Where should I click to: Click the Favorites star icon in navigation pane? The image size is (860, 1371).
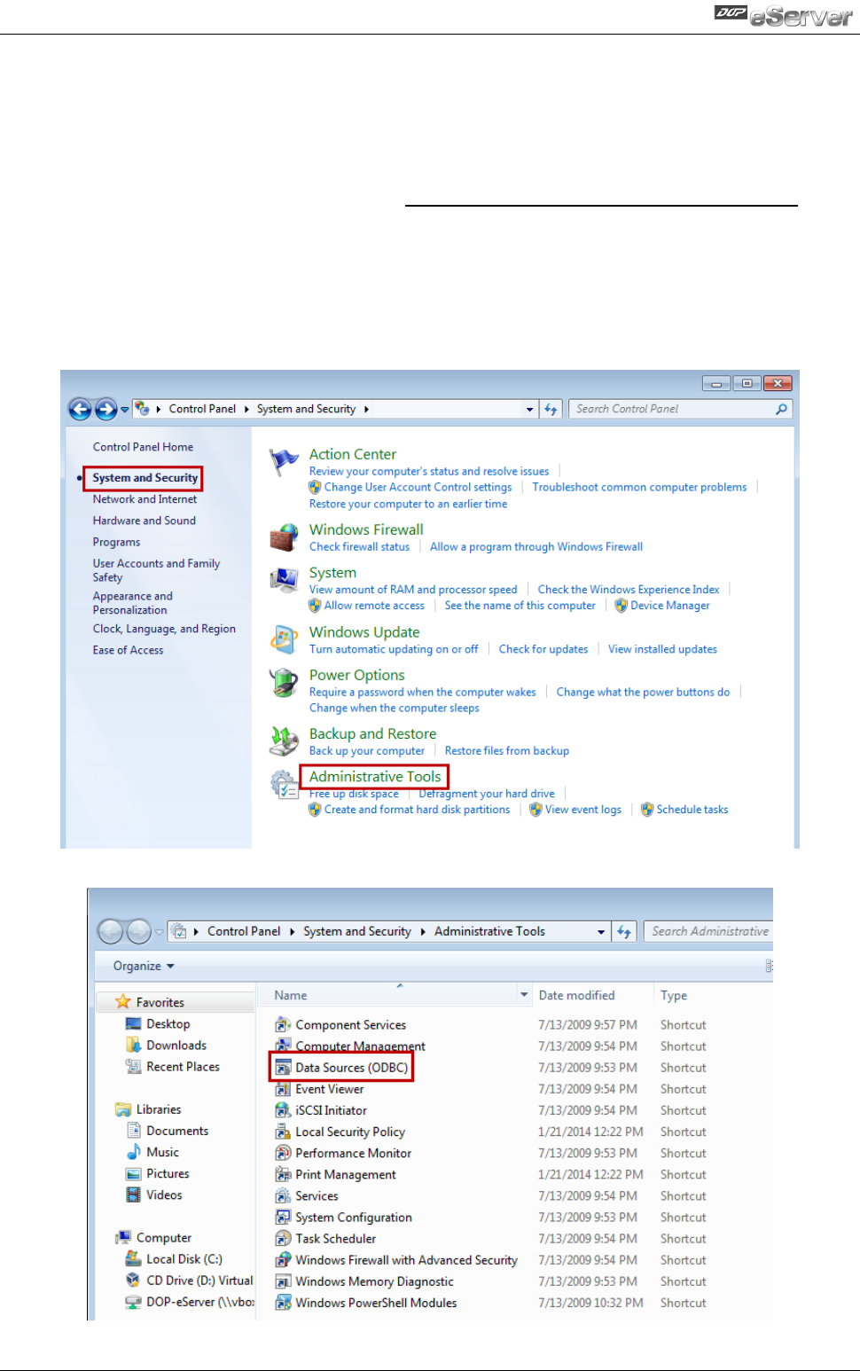pyautogui.click(x=123, y=1002)
